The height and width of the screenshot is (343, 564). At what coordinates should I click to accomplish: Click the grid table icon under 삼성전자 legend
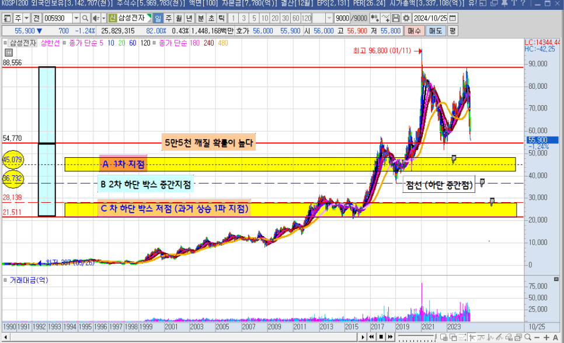click(8, 53)
